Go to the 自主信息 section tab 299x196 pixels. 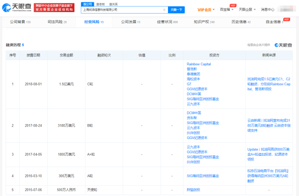[275, 22]
